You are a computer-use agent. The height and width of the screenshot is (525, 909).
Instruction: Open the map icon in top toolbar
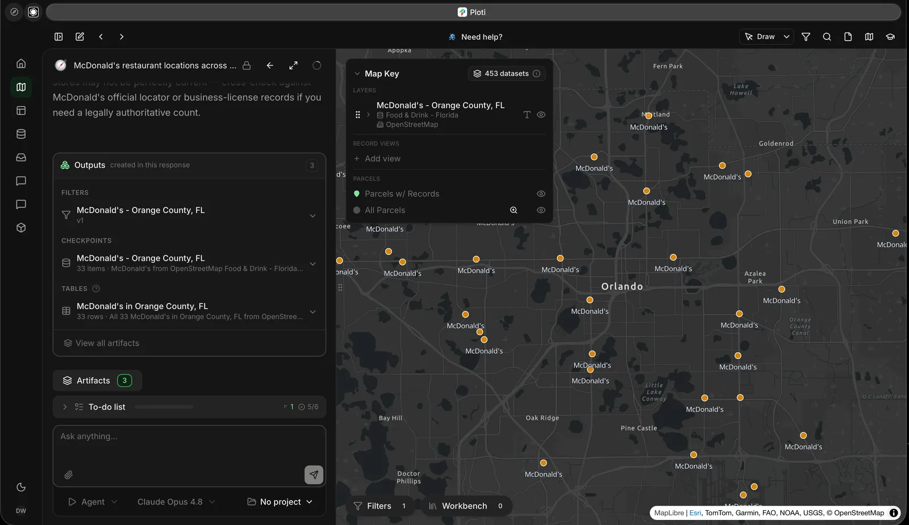pyautogui.click(x=869, y=36)
